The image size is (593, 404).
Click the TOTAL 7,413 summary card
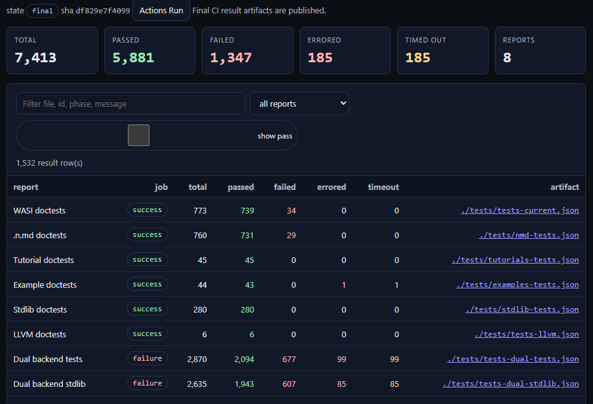click(52, 51)
